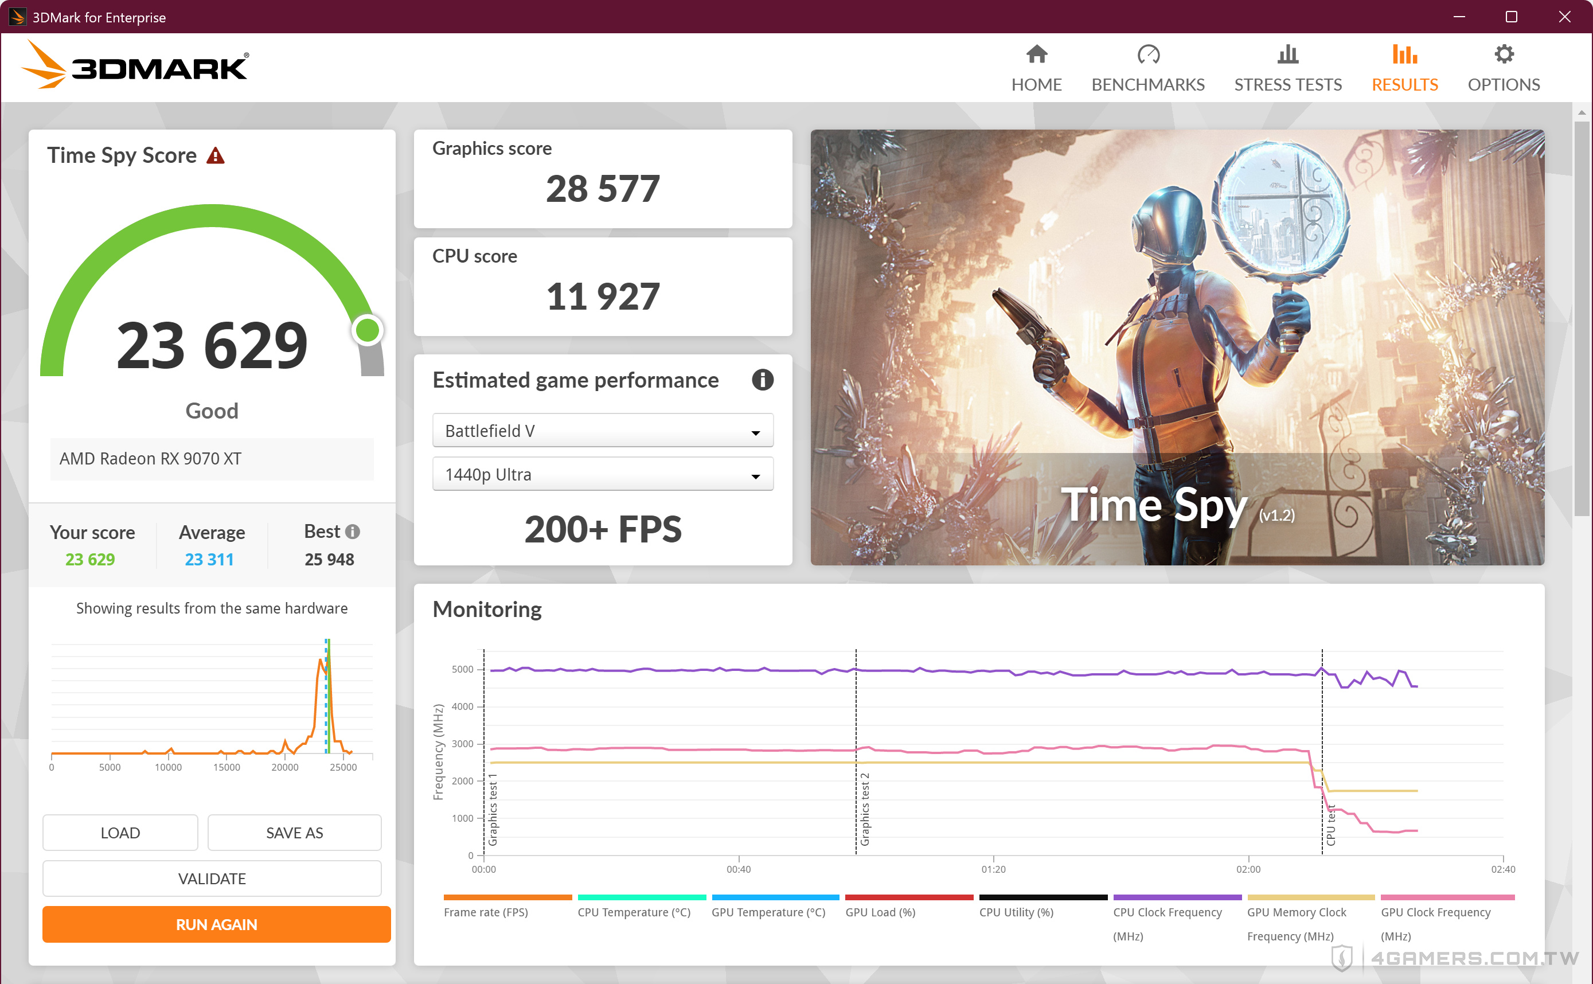Switch to the RESULTS tab

point(1404,85)
